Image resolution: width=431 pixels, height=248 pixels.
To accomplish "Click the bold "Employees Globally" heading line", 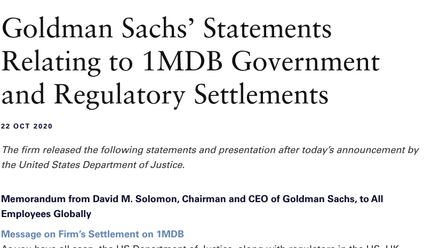I will [46, 214].
